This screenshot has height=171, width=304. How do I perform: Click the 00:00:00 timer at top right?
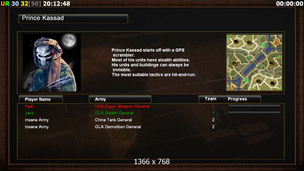coord(289,4)
